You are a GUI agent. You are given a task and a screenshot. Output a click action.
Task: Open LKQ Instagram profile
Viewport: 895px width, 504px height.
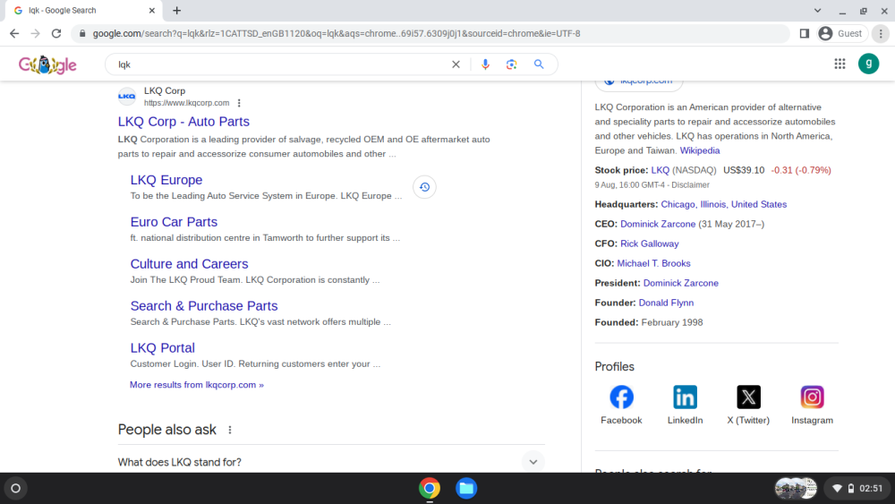coord(812,404)
